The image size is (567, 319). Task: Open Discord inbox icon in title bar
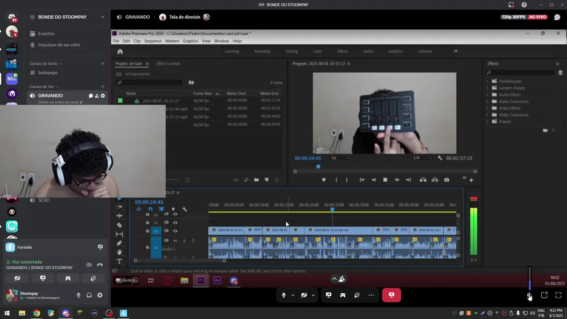pos(511,5)
